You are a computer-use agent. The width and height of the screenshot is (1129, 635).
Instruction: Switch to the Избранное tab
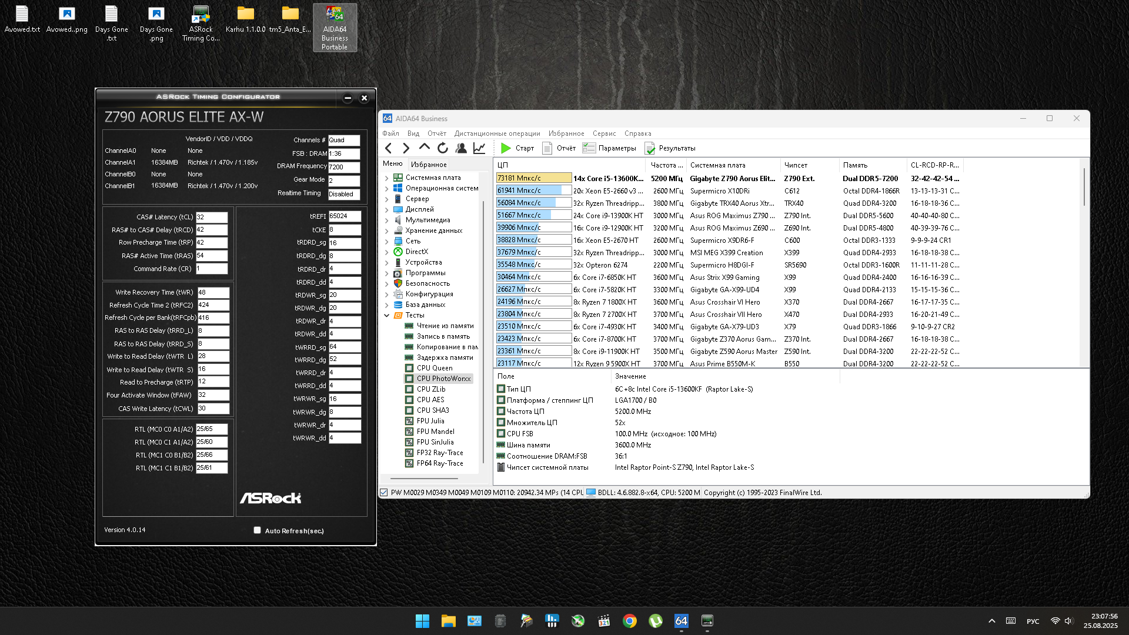(x=429, y=165)
